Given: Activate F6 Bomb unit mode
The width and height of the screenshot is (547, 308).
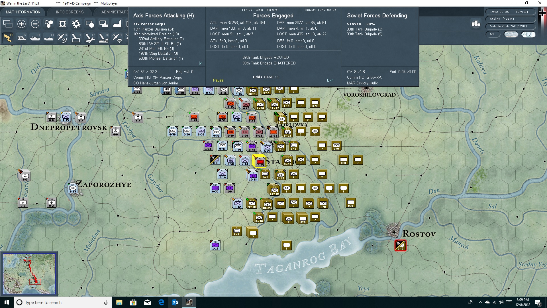Looking at the screenshot, I should [x=76, y=38].
